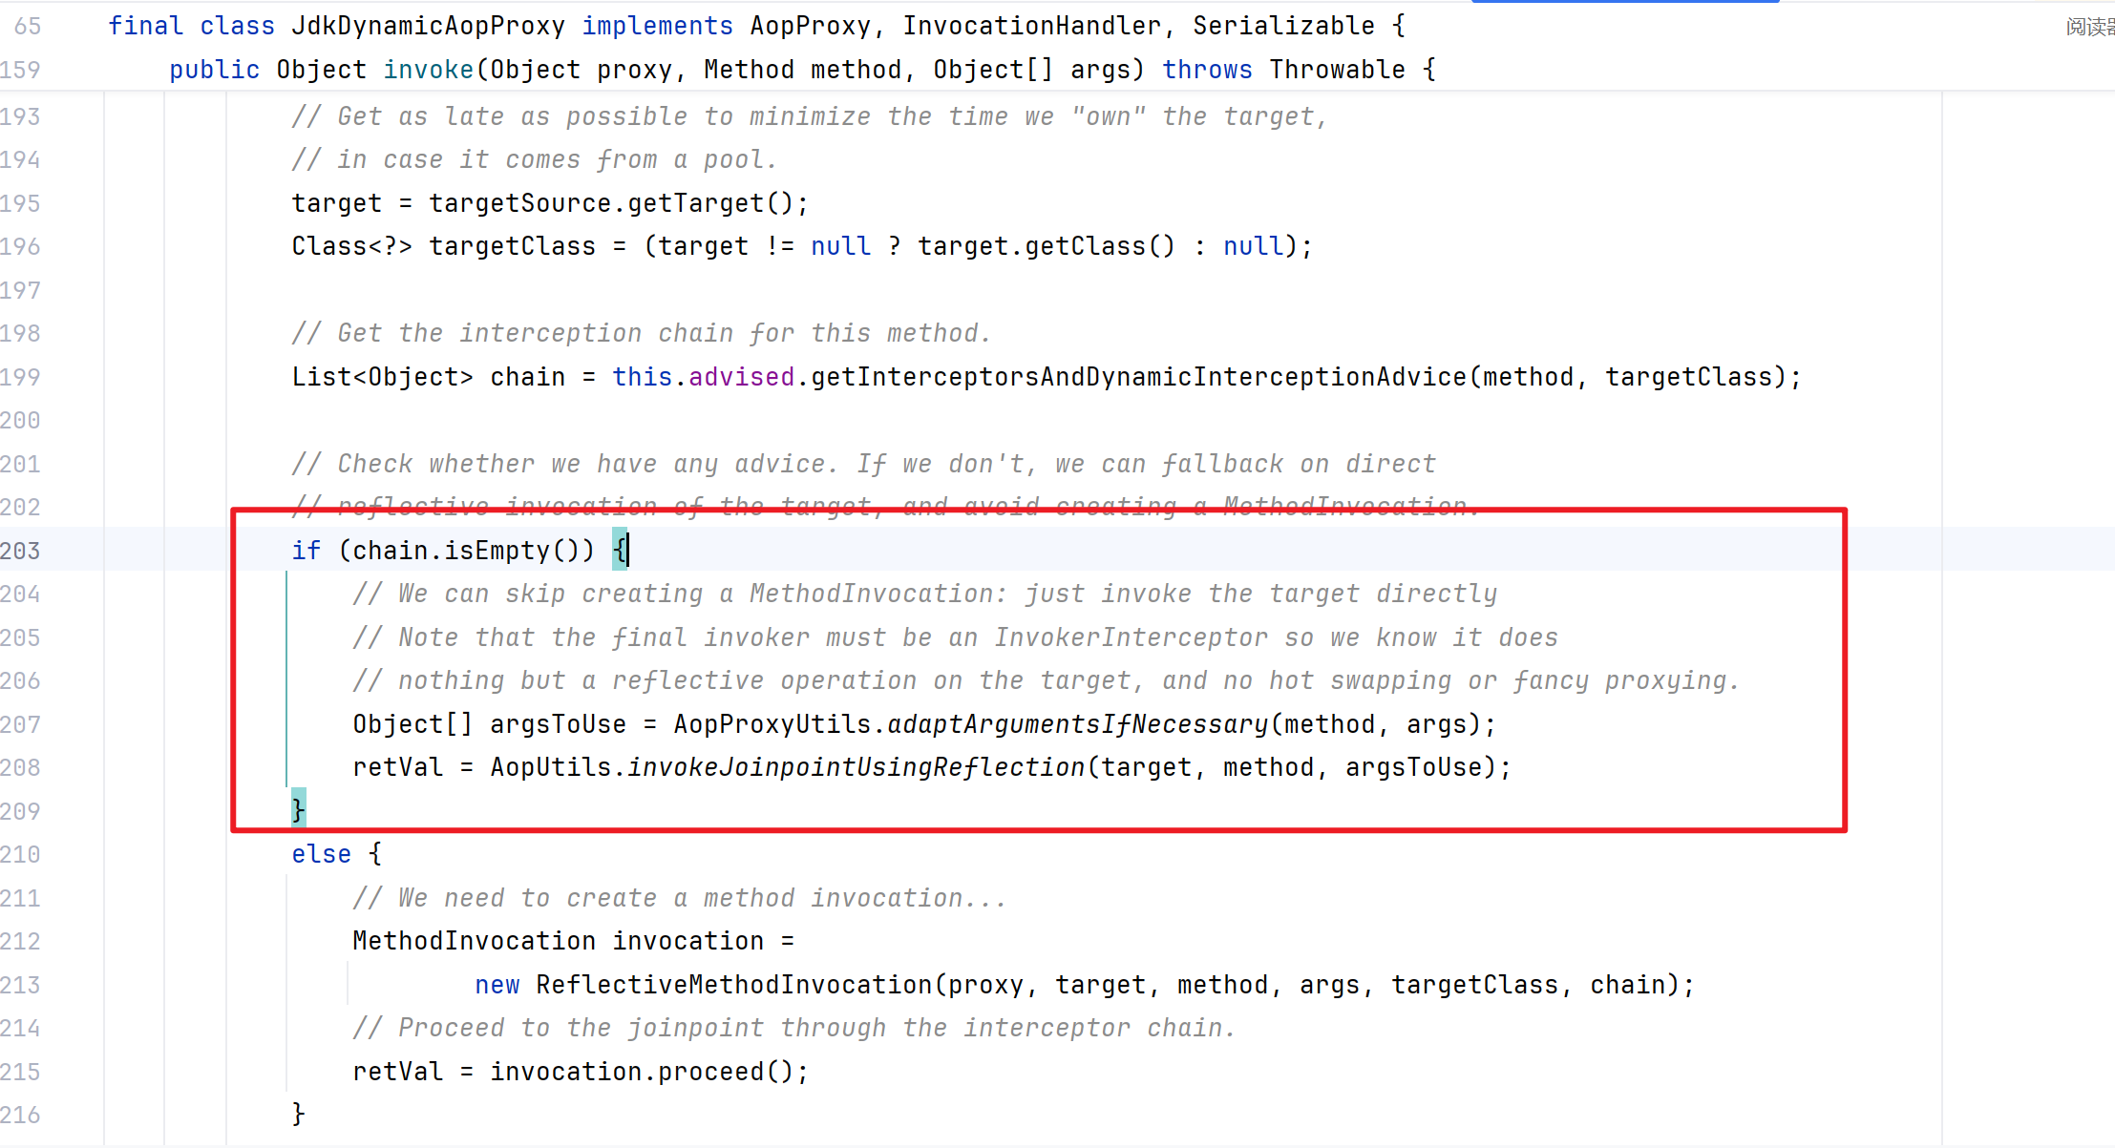2115x1148 pixels.
Task: Click the highlighted opening brace after chain.isEmpty()
Action: click(620, 550)
